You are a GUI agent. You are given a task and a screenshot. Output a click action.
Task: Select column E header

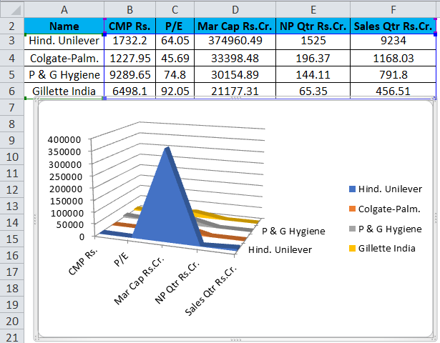313,10
